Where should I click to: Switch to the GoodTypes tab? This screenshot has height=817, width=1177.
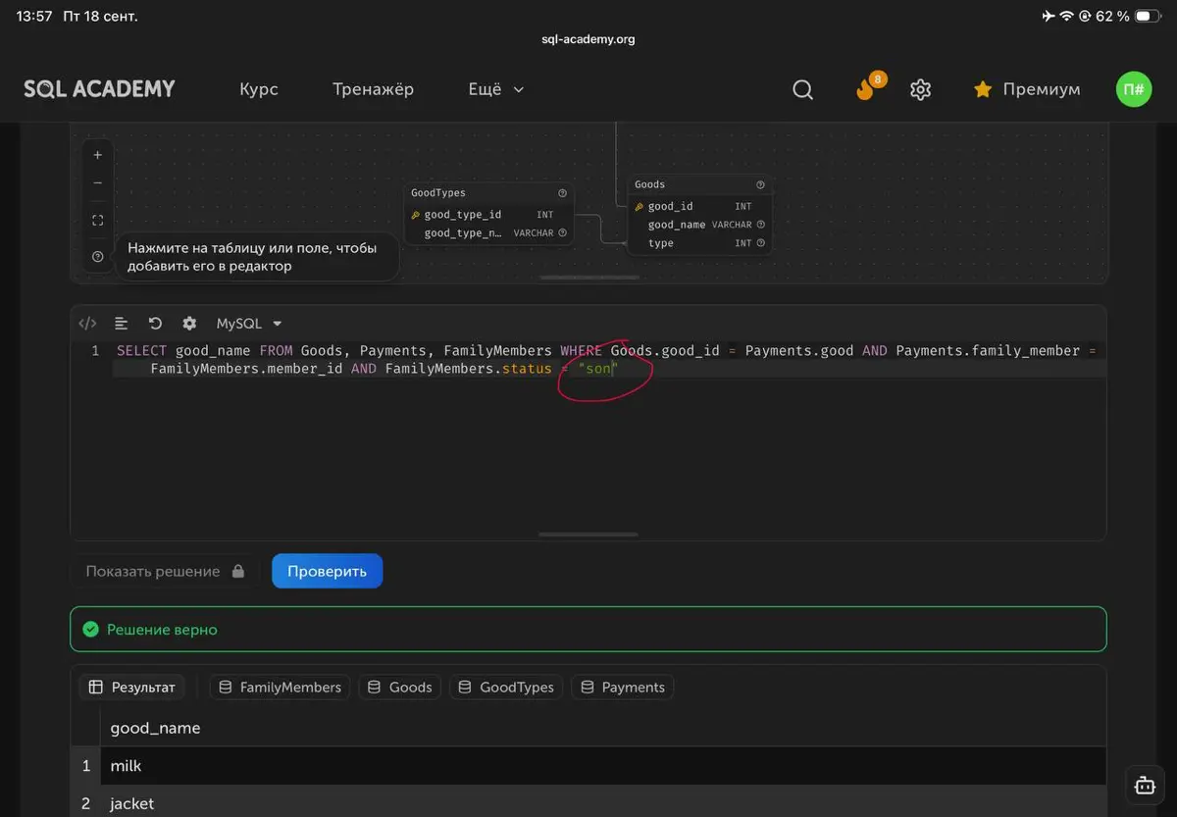[506, 688]
